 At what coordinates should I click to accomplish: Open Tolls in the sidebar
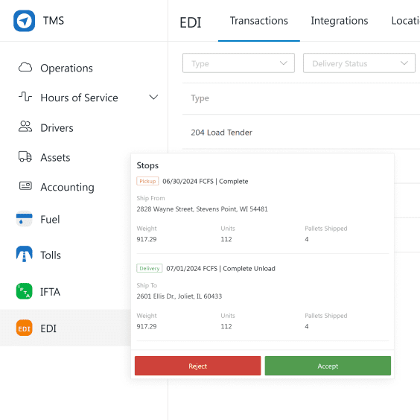click(51, 255)
